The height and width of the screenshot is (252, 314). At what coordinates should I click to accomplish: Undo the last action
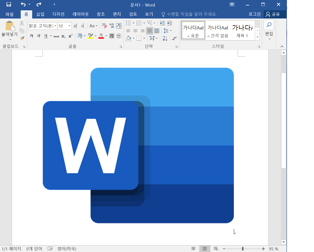click(23, 4)
